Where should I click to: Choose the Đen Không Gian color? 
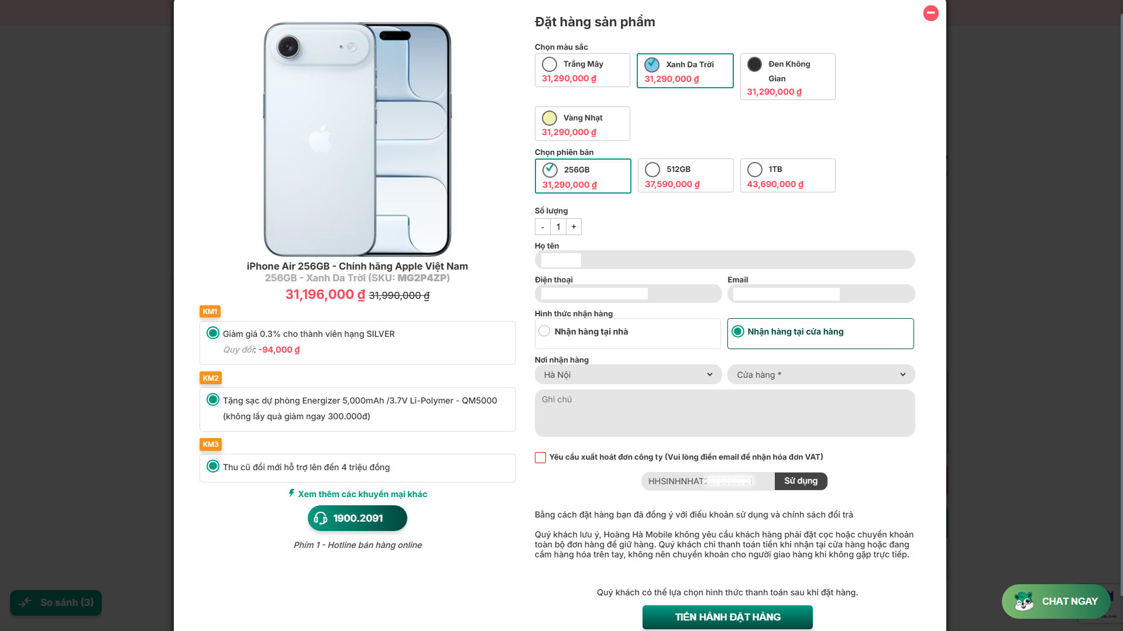coord(755,64)
